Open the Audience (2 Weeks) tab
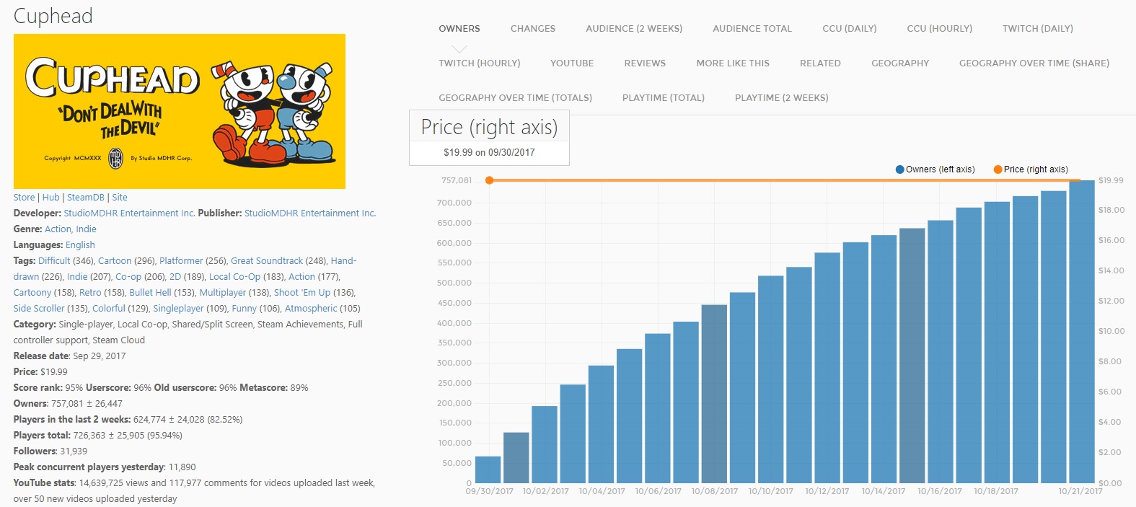The width and height of the screenshot is (1136, 507). pos(634,29)
